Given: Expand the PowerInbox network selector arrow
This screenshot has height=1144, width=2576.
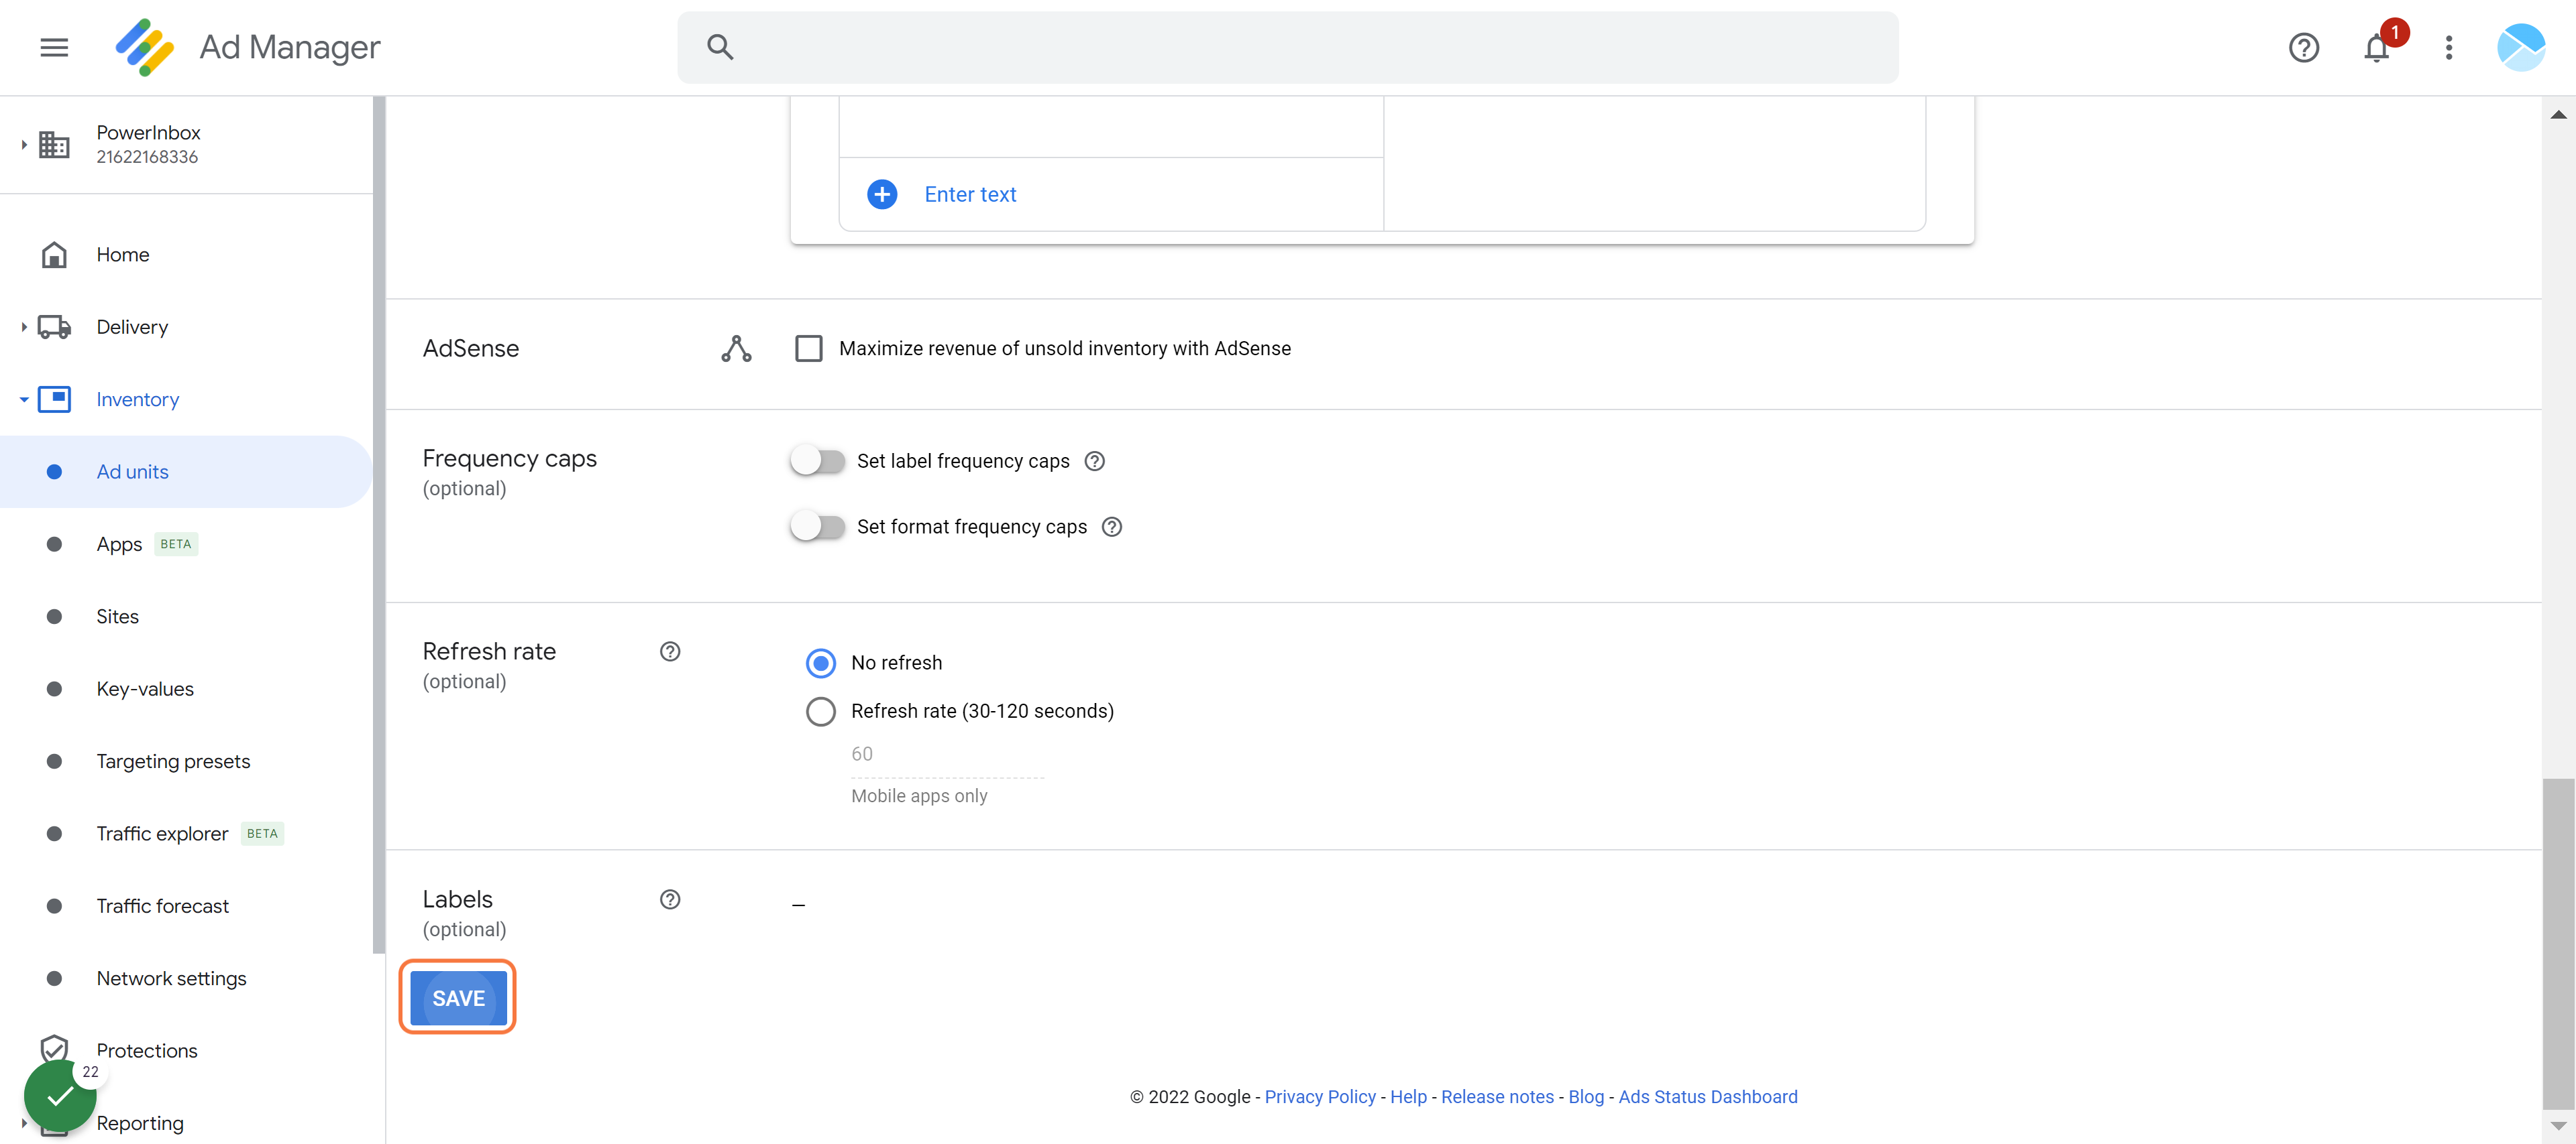Looking at the screenshot, I should [24, 145].
